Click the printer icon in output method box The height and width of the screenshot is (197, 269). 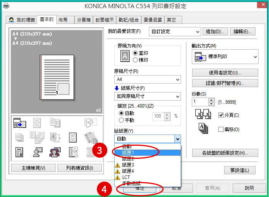click(x=200, y=57)
